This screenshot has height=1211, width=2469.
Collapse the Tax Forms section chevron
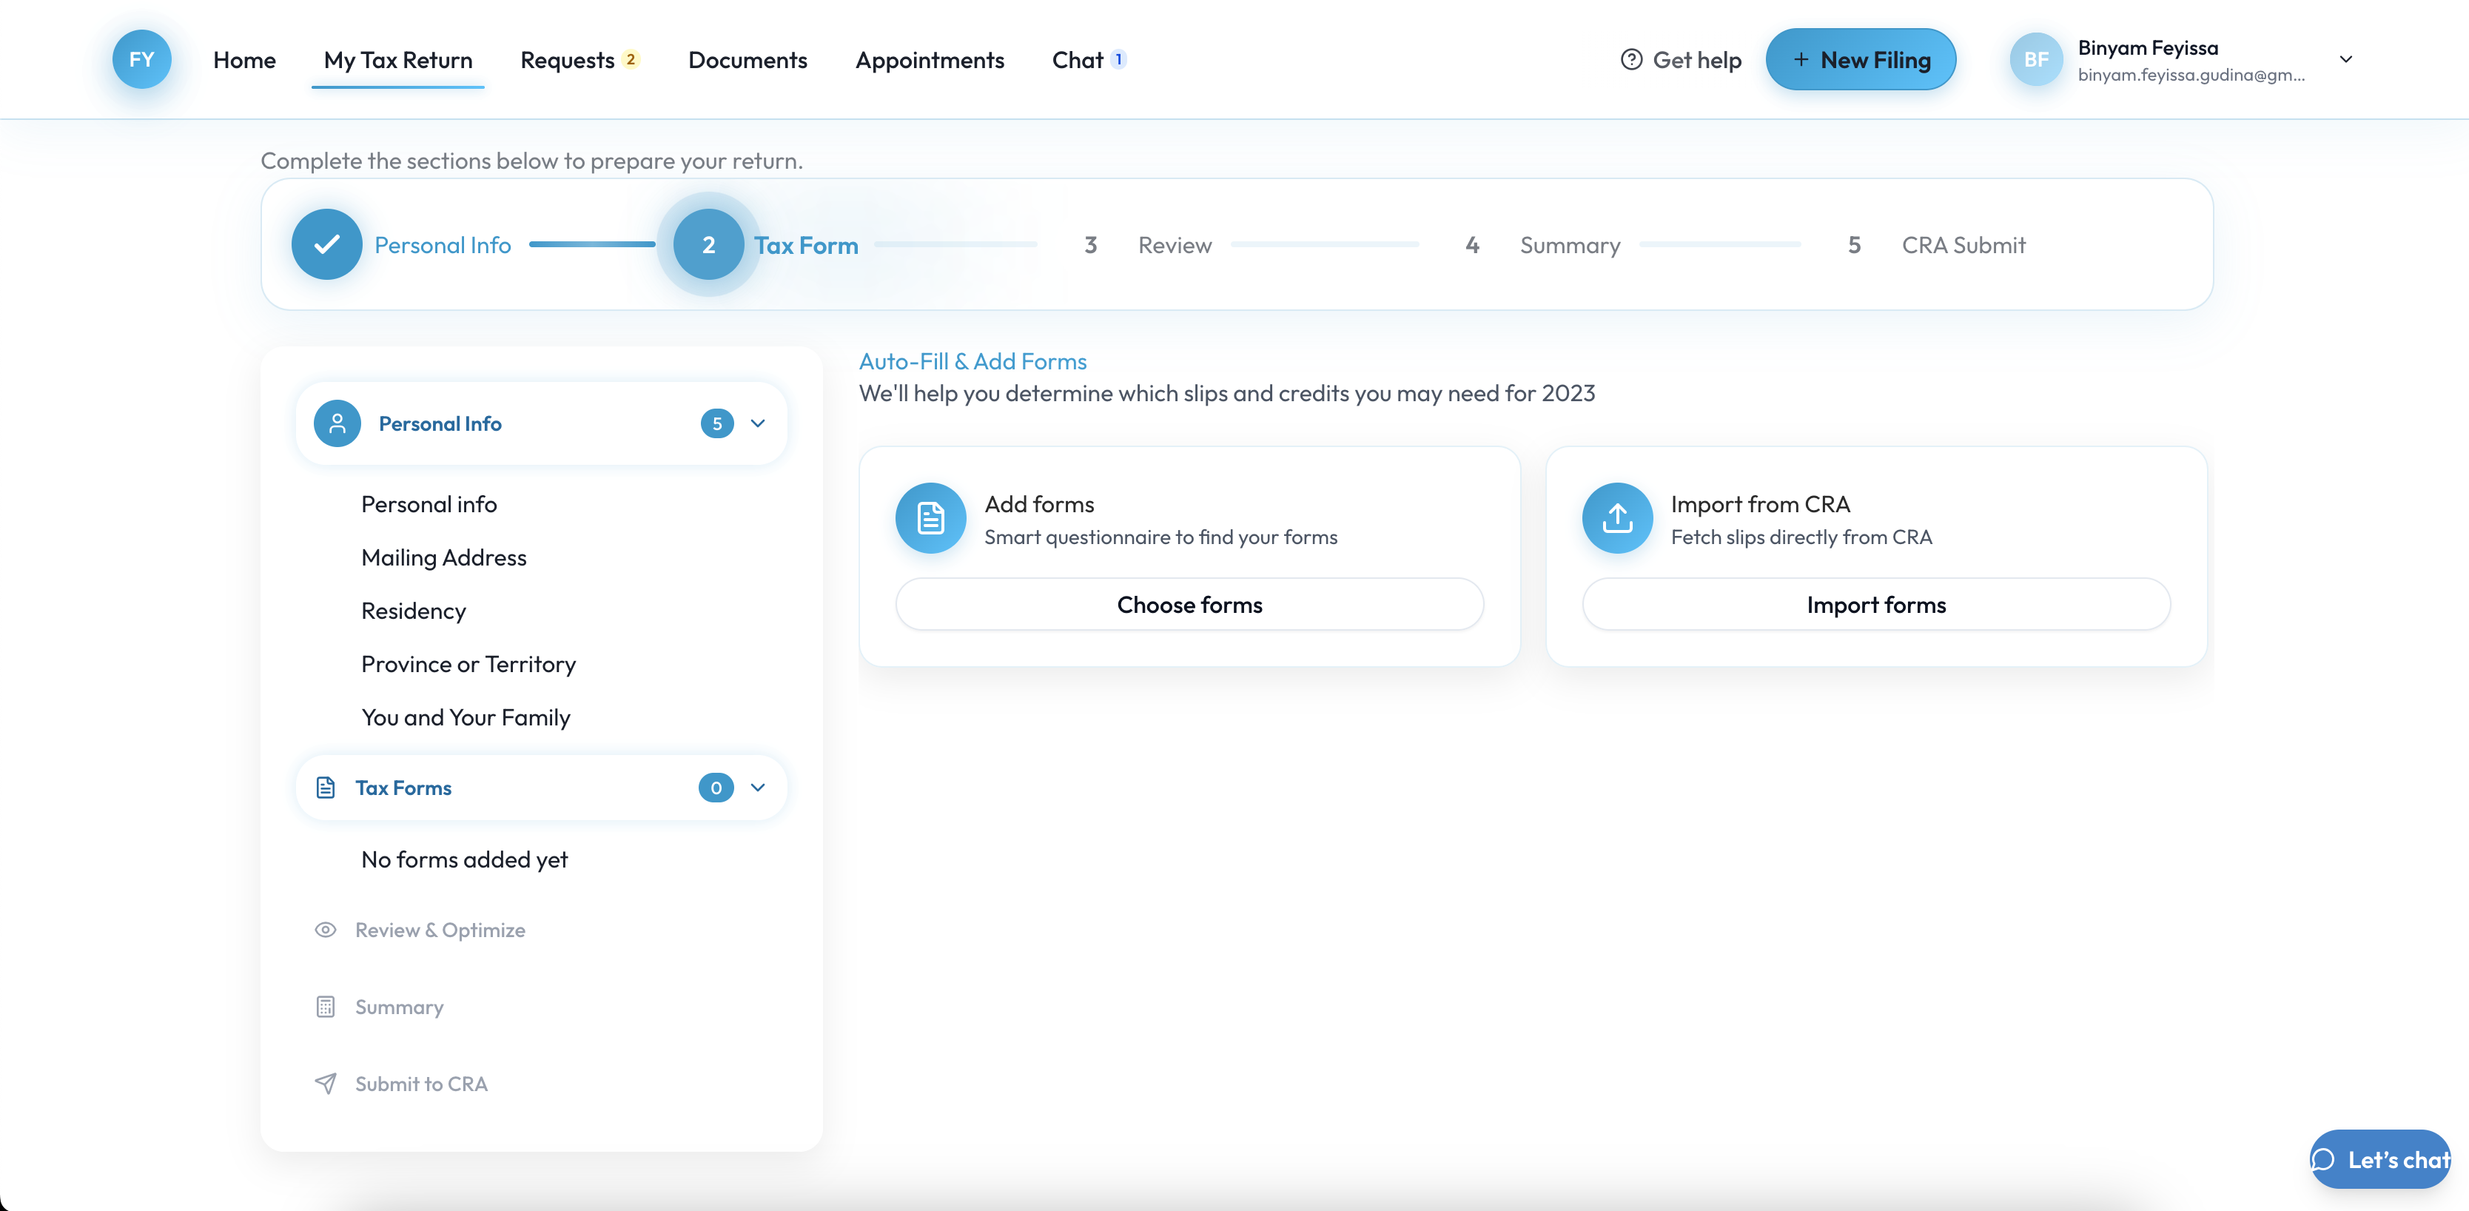758,788
